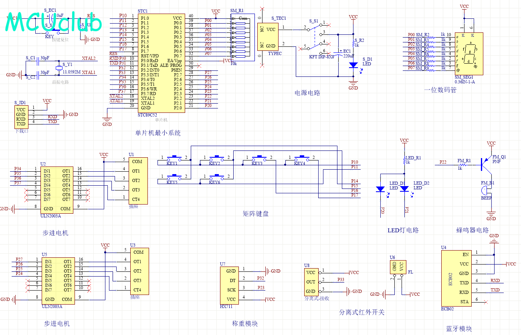Select the U5 ULN2003A driver chip
The image size is (521, 335).
click(x=59, y=281)
